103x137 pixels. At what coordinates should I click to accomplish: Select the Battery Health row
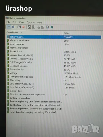54,70
